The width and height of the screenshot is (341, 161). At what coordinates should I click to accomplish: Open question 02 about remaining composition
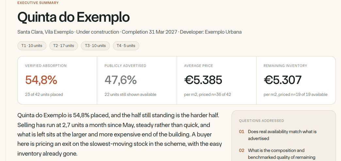[282, 154]
